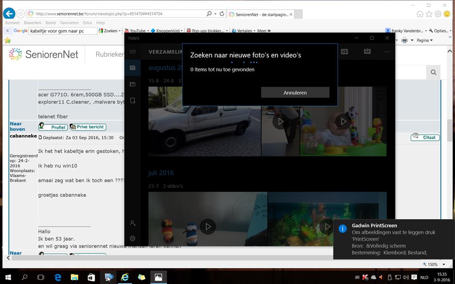Screen dimensions: 455x284
Task: Open the Photos hamburger menu
Action: click(x=132, y=51)
